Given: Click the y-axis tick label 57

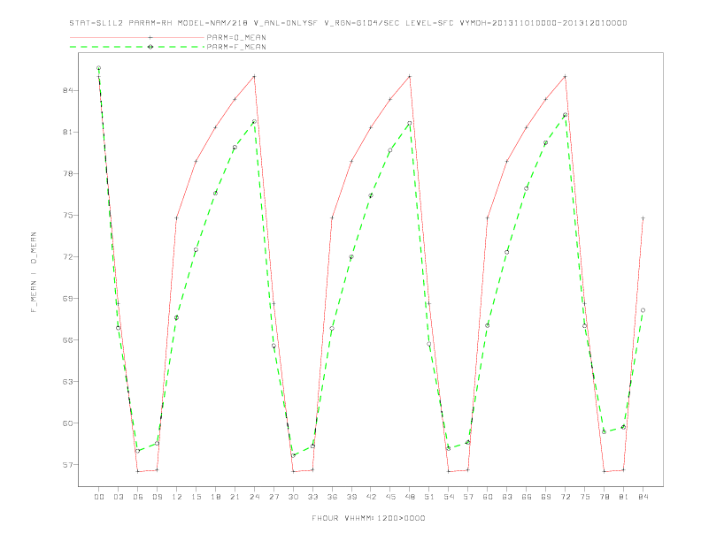Looking at the screenshot, I should coord(67,465).
